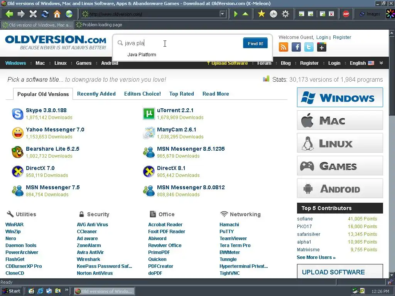Click the green up-level triangle icon
The height and width of the screenshot is (296, 395).
pos(245,14)
